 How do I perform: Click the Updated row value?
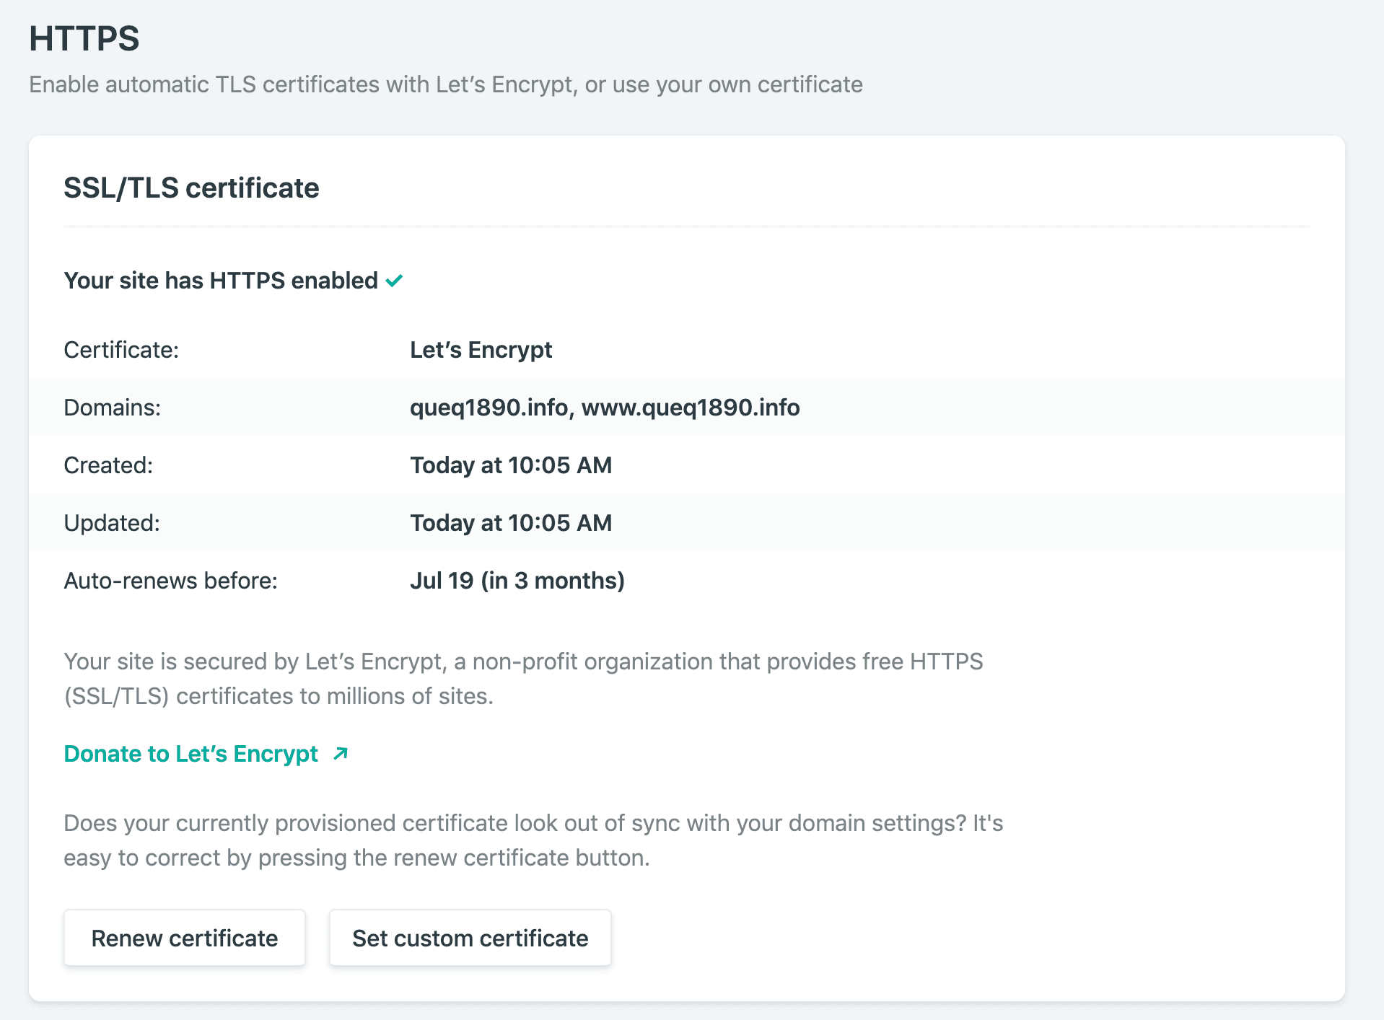click(511, 522)
